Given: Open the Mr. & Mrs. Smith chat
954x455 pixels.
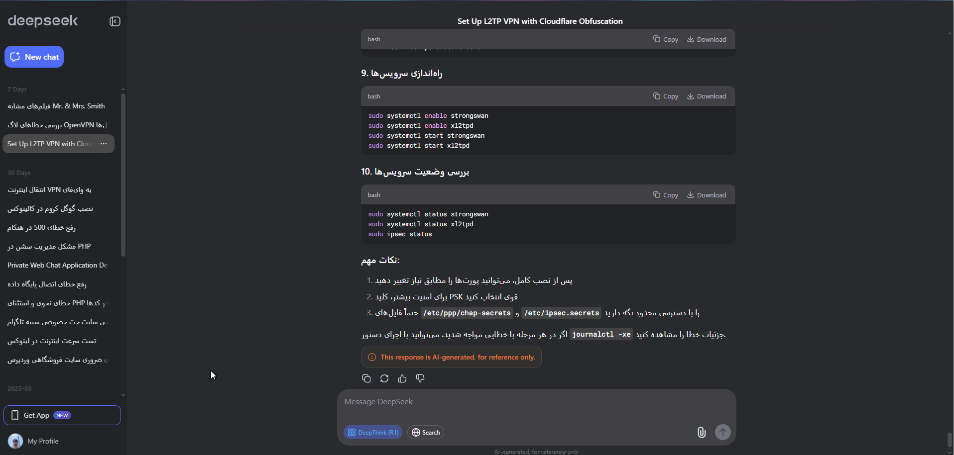Looking at the screenshot, I should point(58,106).
